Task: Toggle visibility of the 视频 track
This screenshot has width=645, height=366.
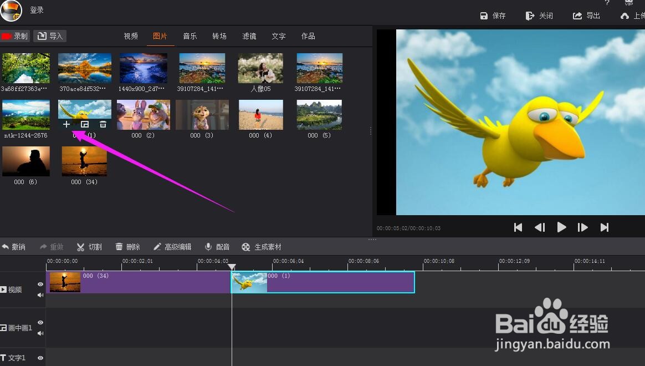Action: 40,284
